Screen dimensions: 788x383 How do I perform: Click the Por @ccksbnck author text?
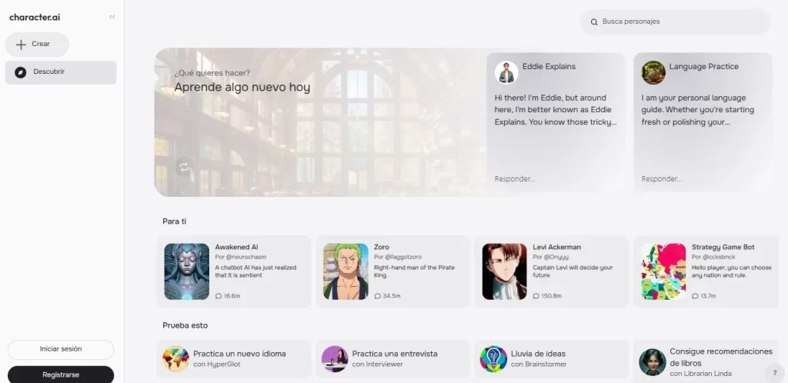713,257
